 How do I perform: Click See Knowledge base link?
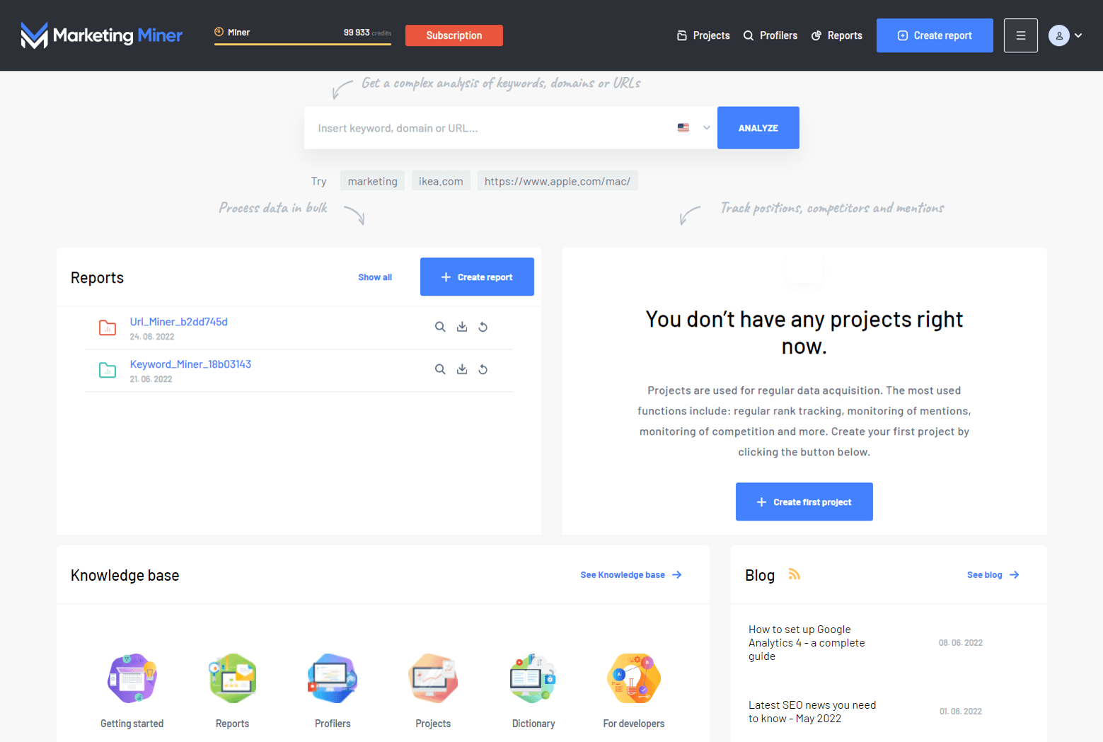point(631,575)
